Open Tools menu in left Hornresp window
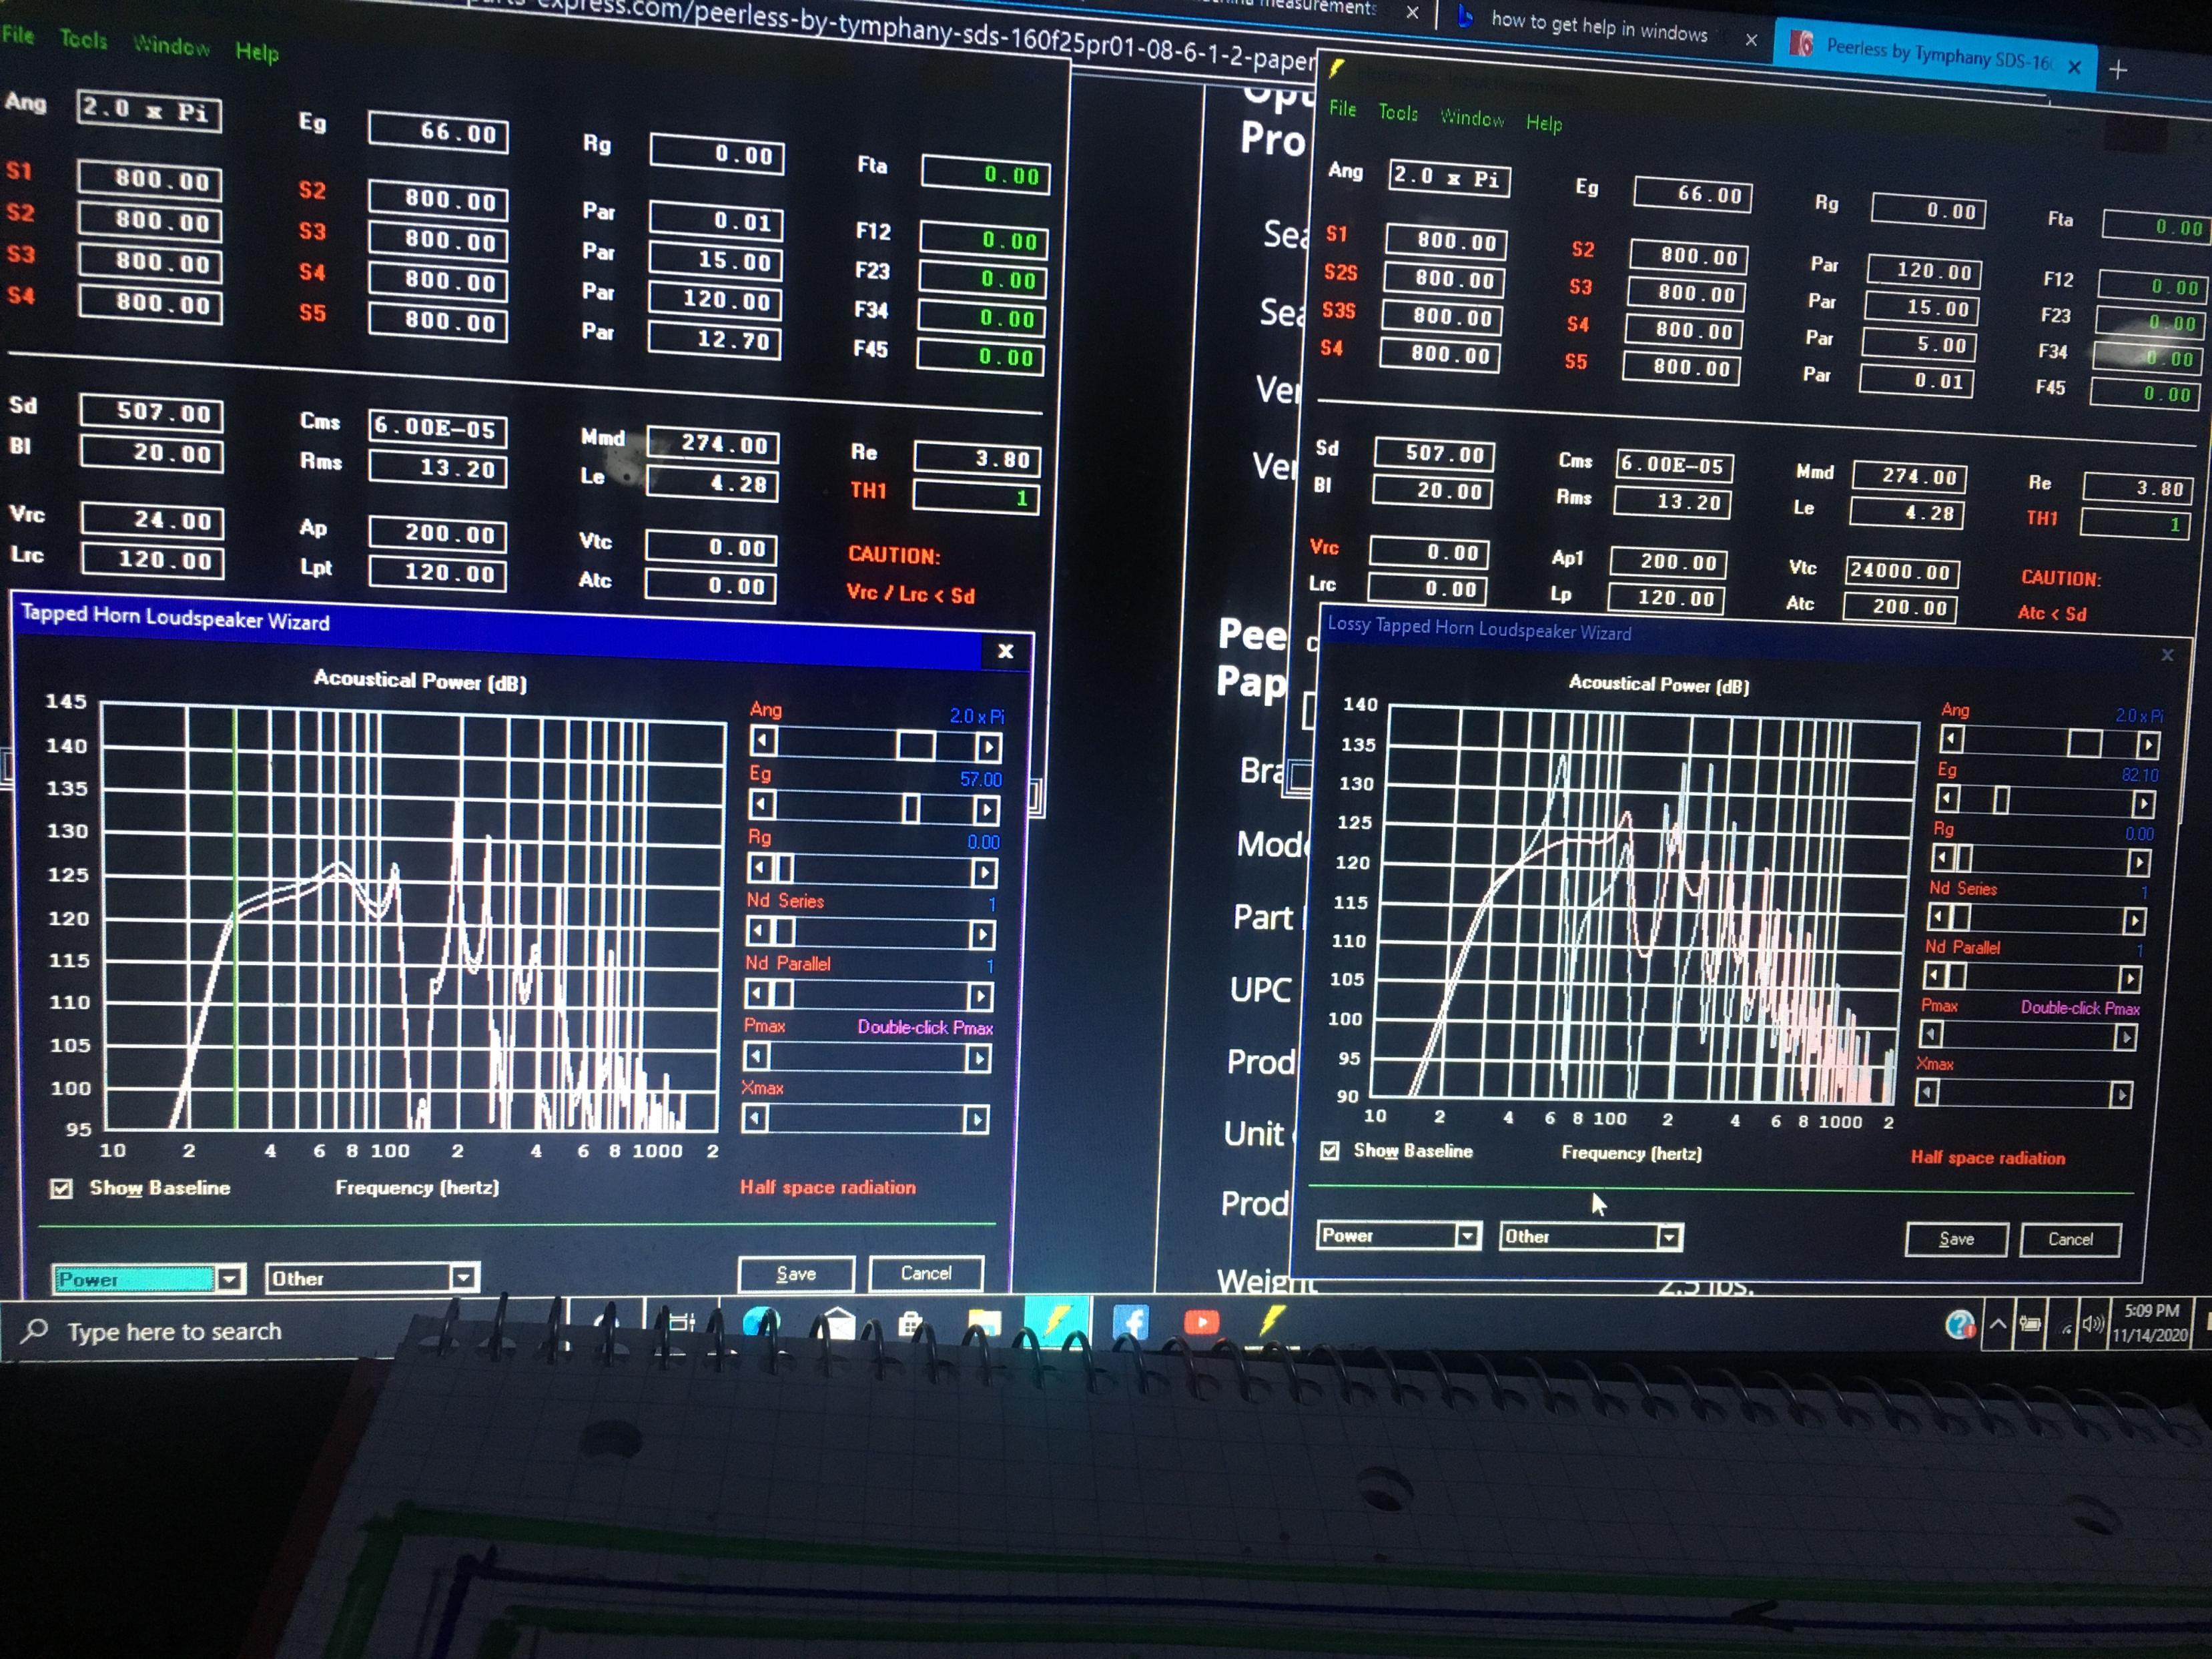Screen dimensions: 2212x1659 tap(83, 40)
